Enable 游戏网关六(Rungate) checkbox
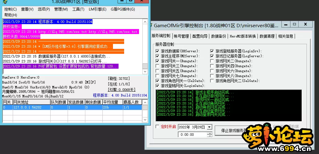 (x=212, y=71)
